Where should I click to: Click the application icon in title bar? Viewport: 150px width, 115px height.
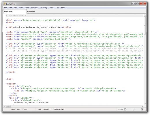point(4,4)
